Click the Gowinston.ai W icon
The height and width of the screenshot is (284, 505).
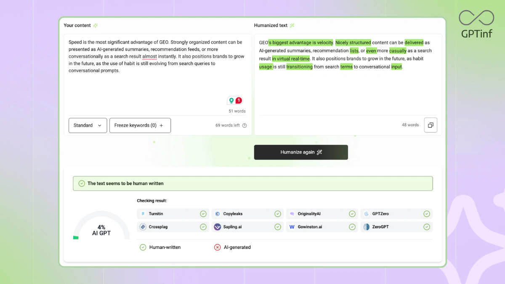(292, 227)
